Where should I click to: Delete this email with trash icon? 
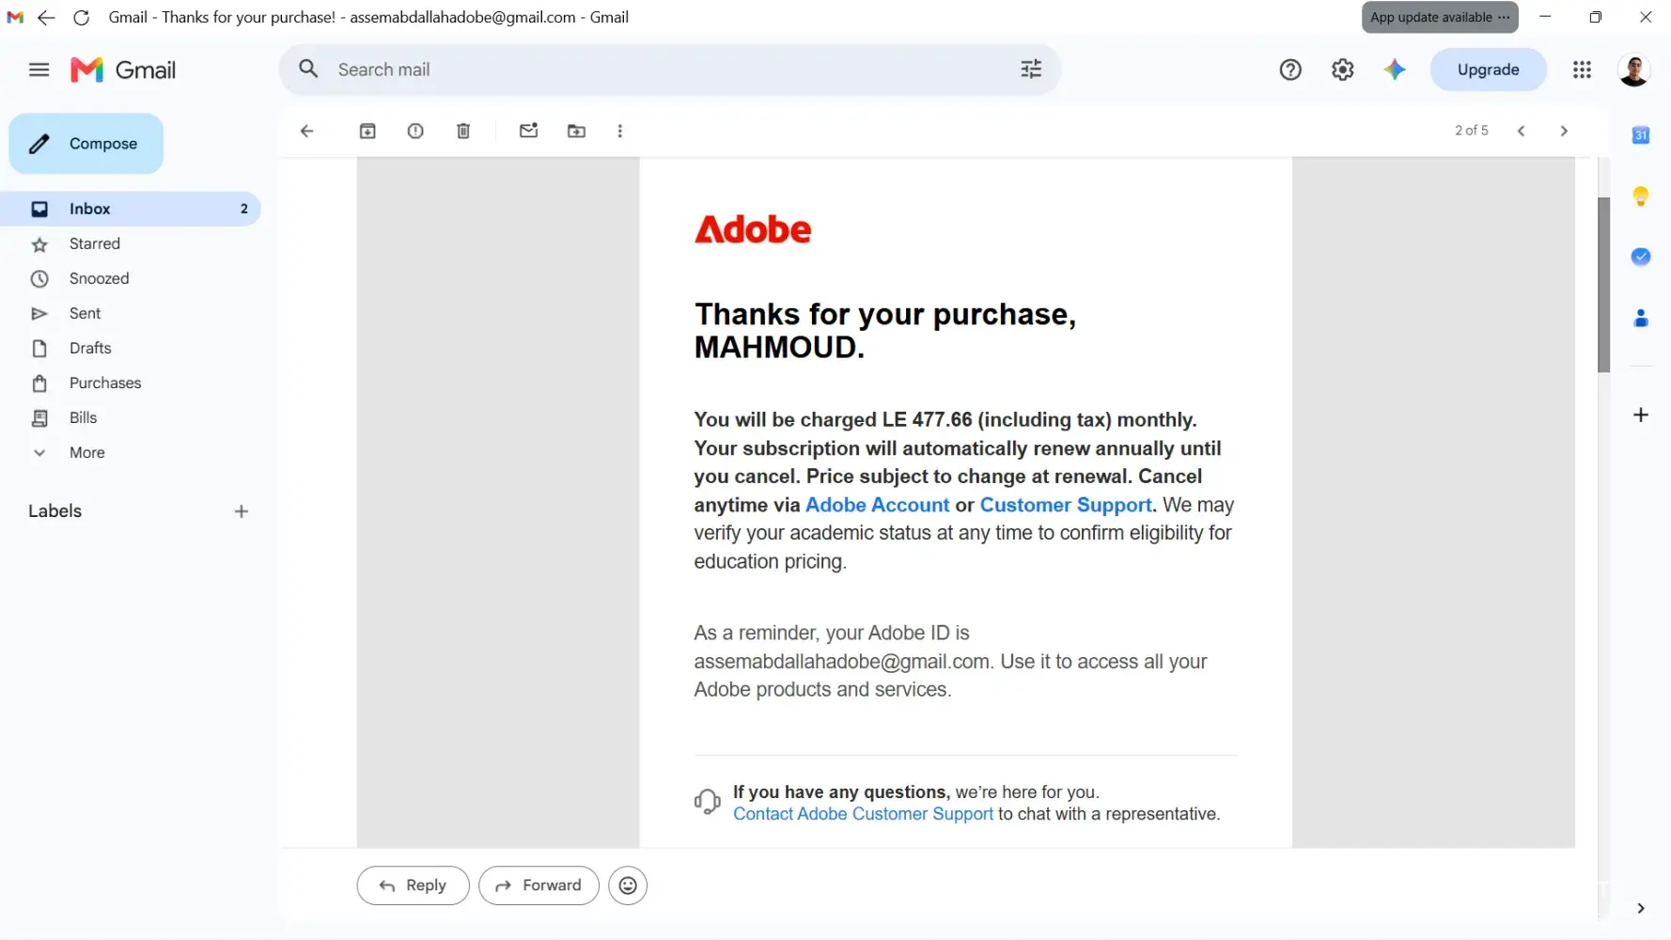(463, 131)
